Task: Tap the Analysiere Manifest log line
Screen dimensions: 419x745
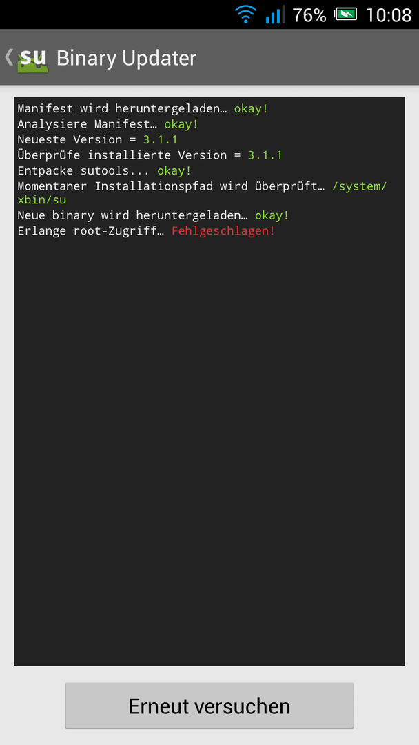Action: coord(108,124)
